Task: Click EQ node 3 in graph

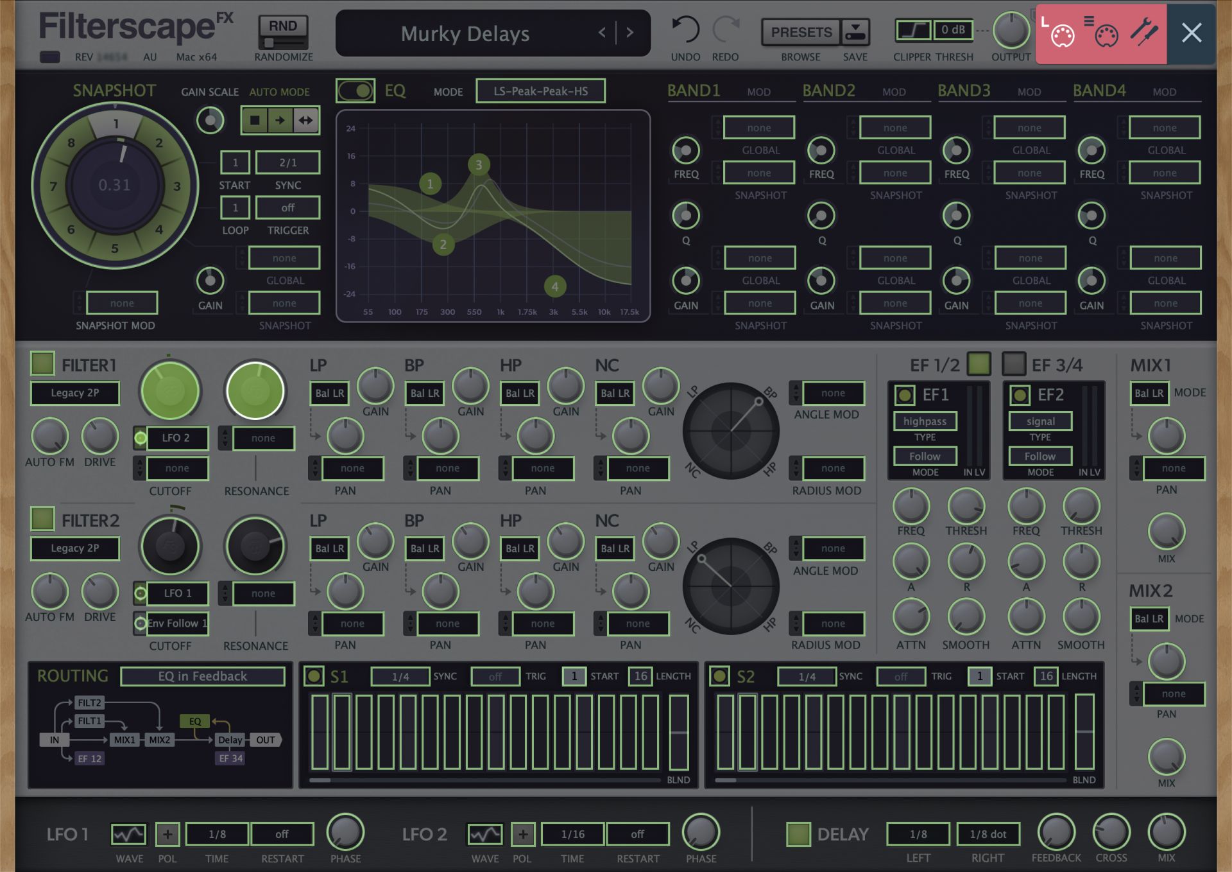Action: click(479, 165)
